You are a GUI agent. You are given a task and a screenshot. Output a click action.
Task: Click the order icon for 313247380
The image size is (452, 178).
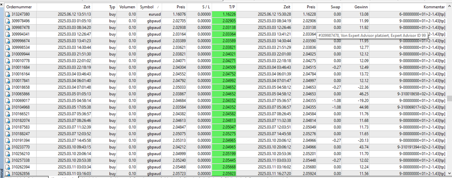click(8, 14)
